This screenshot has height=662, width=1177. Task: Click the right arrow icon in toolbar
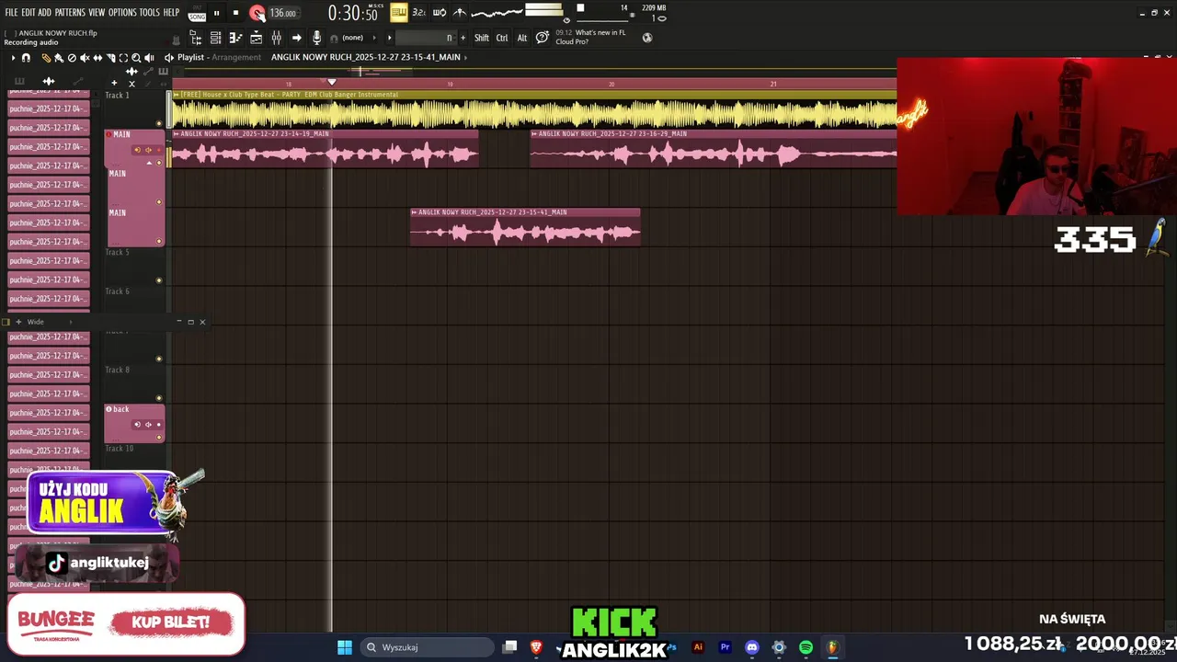click(296, 38)
